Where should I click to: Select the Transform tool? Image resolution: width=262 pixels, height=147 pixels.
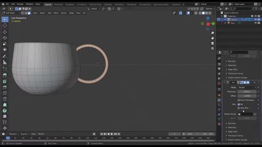pos(5,49)
